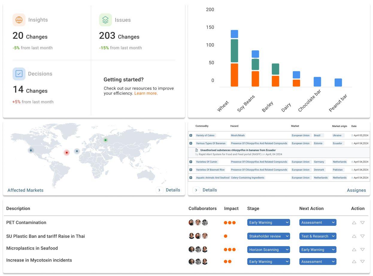The image size is (373, 276).
Task: Click the orange Wheat bar segment
Action: (x=234, y=75)
